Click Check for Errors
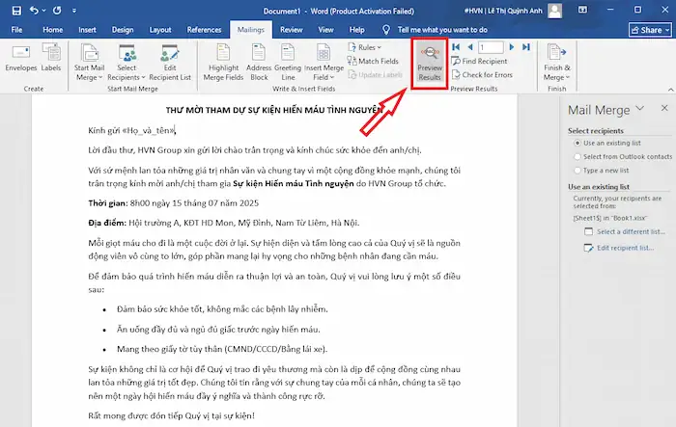 486,74
